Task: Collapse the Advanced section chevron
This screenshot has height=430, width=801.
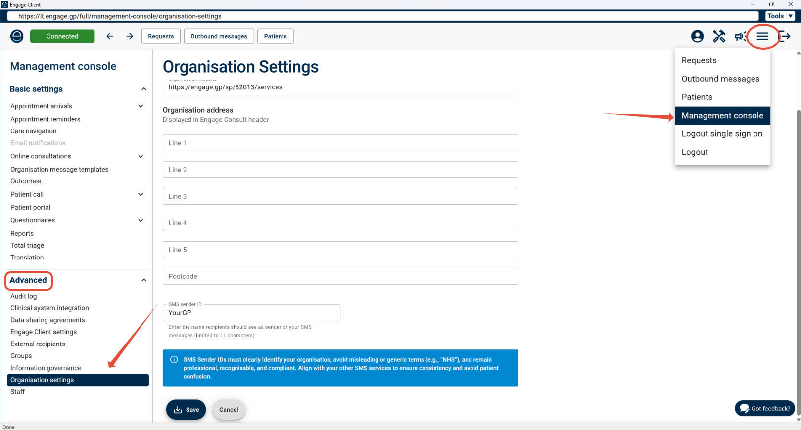Action: [144, 280]
